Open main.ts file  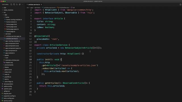click(7, 75)
